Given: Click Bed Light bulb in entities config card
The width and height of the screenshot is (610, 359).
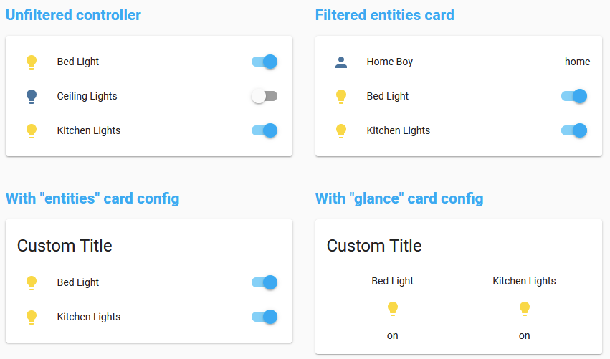Looking at the screenshot, I should [32, 282].
